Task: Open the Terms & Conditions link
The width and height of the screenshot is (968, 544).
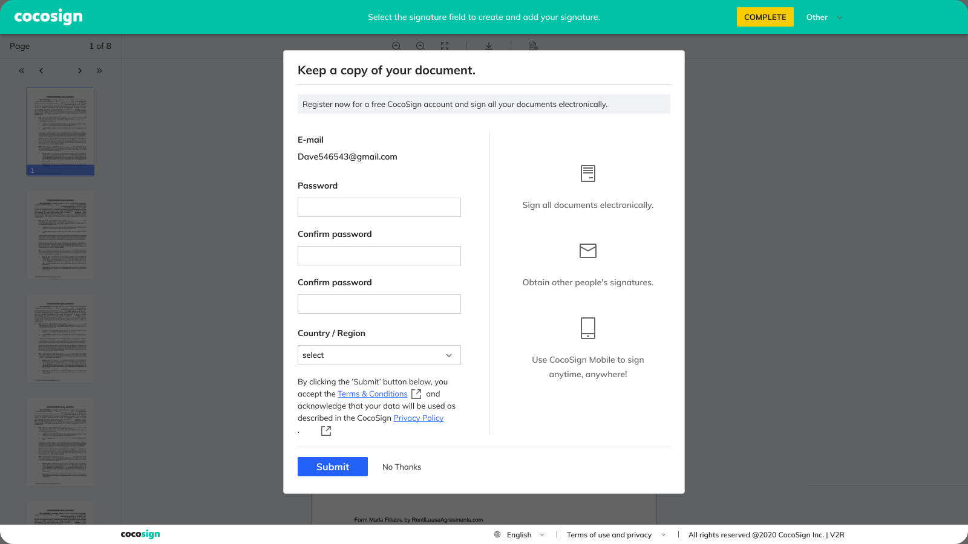Action: point(373,394)
